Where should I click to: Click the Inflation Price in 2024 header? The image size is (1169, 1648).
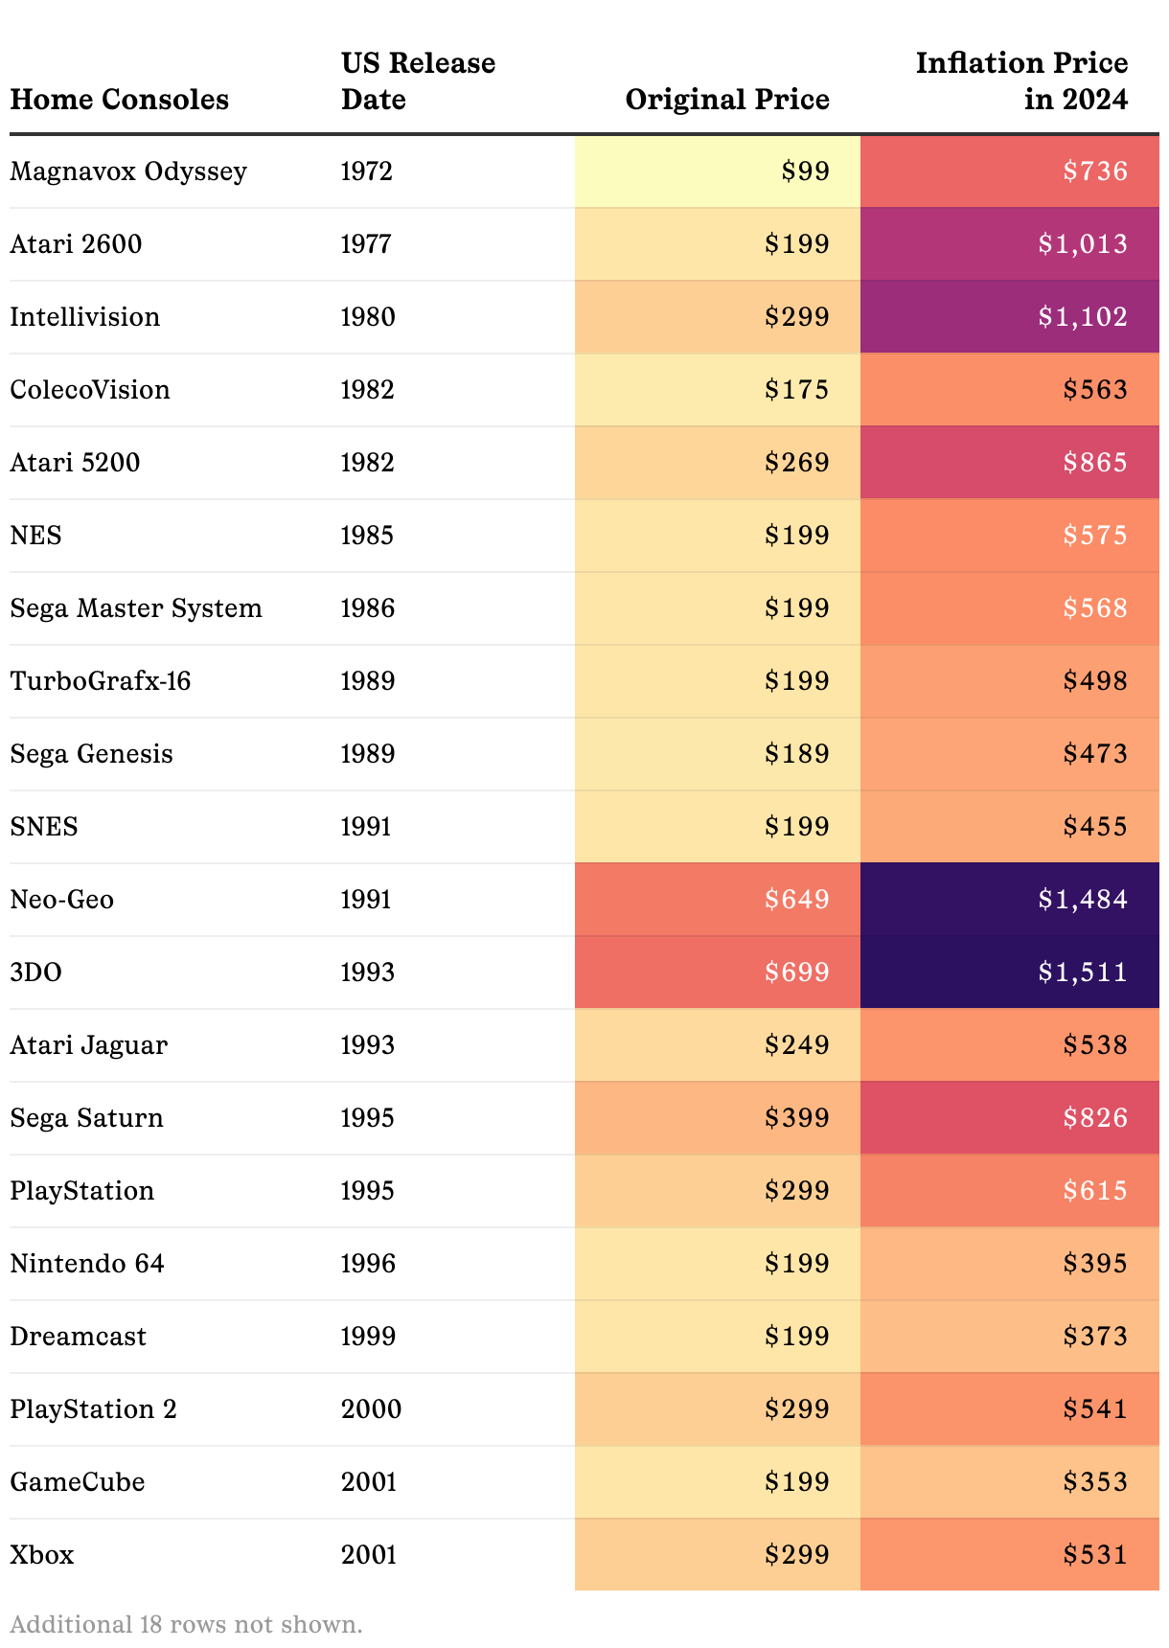(x=1021, y=81)
